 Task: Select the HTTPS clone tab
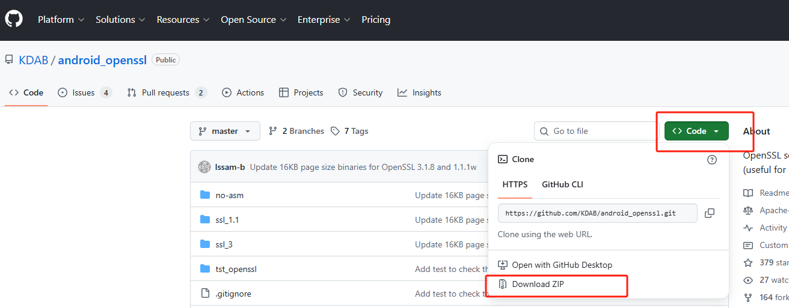[x=515, y=184]
